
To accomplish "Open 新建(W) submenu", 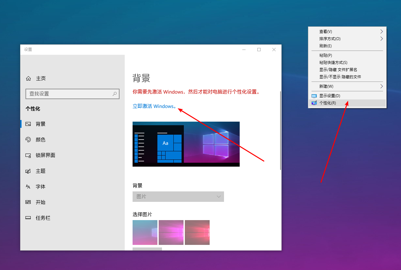I will (347, 86).
